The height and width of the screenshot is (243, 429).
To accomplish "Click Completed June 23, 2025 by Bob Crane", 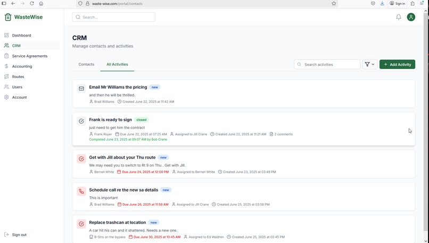I will point(128,140).
